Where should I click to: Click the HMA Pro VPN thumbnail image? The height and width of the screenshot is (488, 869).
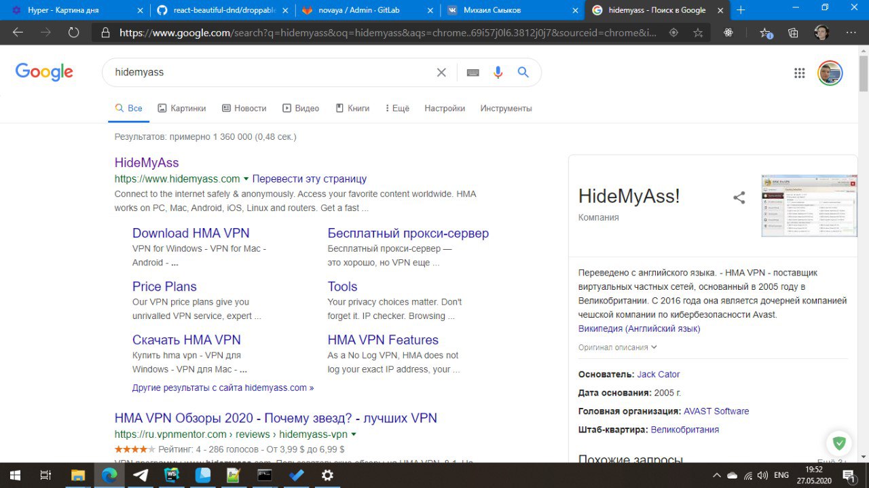tap(809, 206)
